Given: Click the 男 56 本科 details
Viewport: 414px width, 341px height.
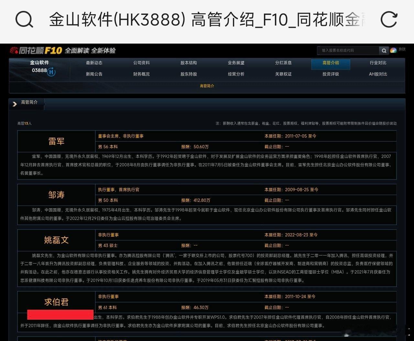Looking at the screenshot, I should click(x=108, y=147).
